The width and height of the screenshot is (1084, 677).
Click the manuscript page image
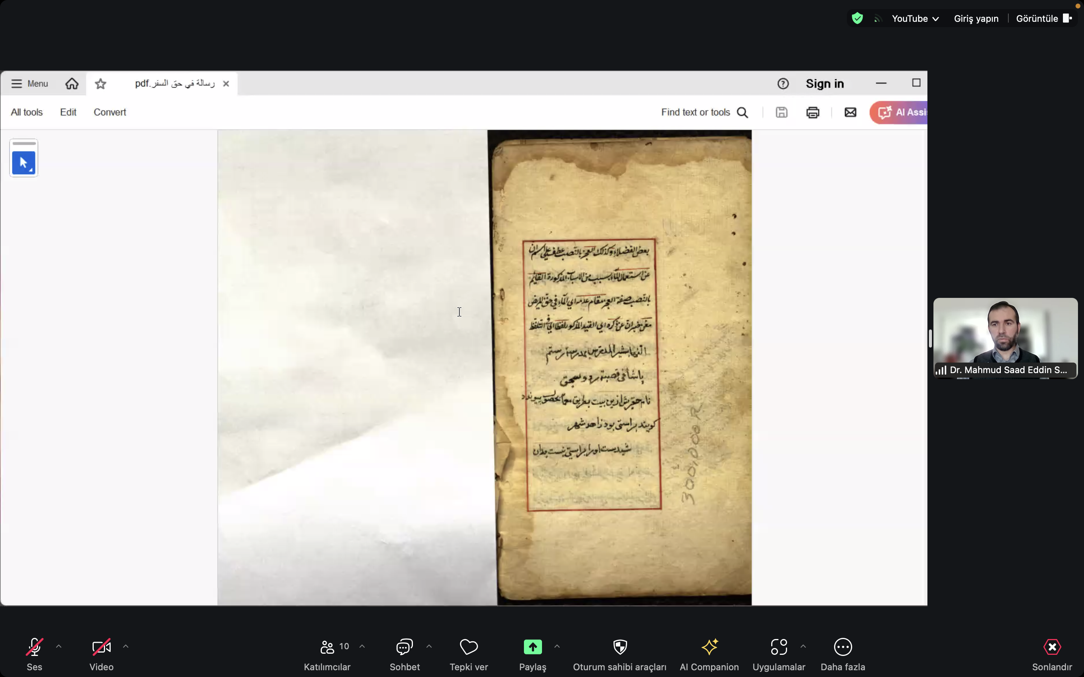tap(620, 368)
